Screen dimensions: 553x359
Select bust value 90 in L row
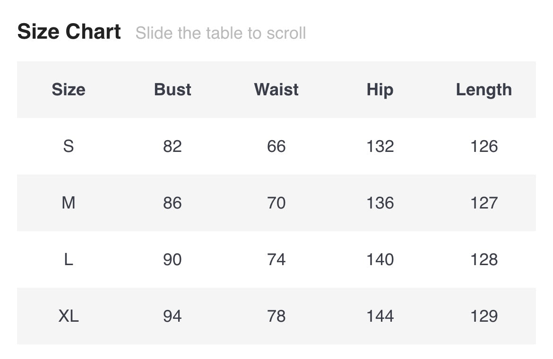tap(173, 259)
